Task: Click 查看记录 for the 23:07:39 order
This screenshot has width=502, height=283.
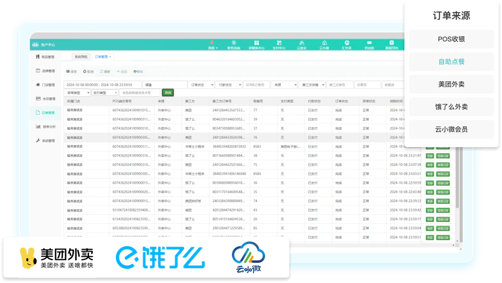Action: pyautogui.click(x=443, y=165)
